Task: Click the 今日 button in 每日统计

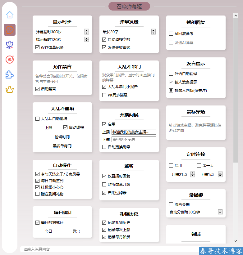Action: [48, 231]
